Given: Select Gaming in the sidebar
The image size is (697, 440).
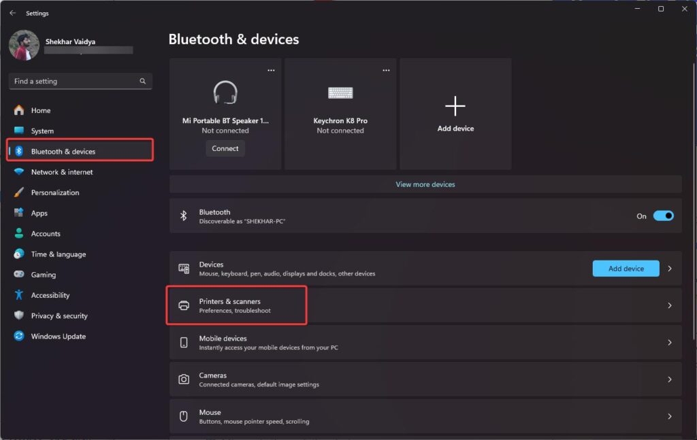Looking at the screenshot, I should click(80, 274).
